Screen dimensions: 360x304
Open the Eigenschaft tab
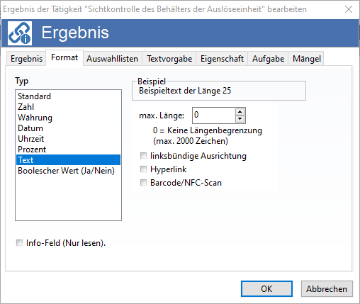click(222, 59)
